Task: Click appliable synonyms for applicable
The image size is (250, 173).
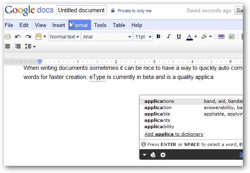Action: (x=223, y=114)
